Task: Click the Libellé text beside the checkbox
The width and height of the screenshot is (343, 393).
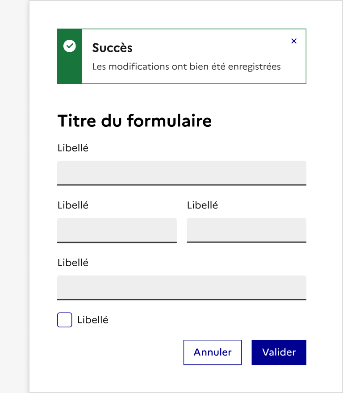Action: (93, 320)
